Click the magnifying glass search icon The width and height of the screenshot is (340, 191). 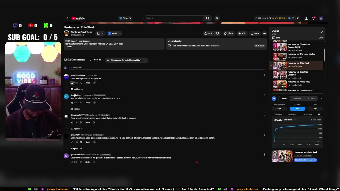(208, 18)
